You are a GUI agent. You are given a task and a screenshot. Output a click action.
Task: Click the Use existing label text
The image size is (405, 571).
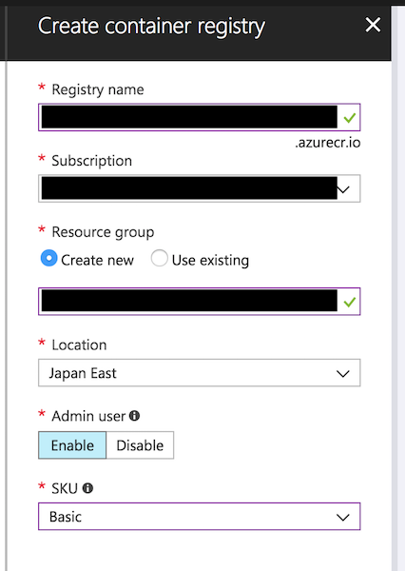point(210,261)
